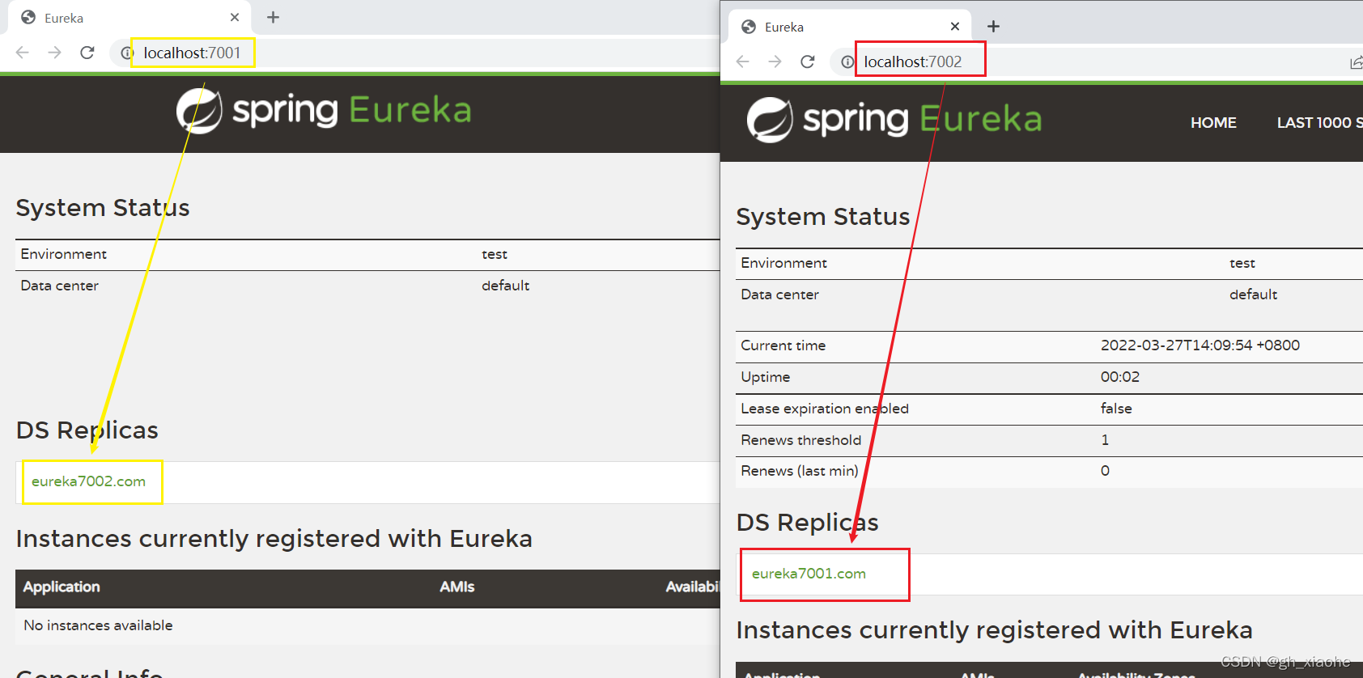The image size is (1363, 678).
Task: Reload the localhost:7001 page
Action: (x=87, y=53)
